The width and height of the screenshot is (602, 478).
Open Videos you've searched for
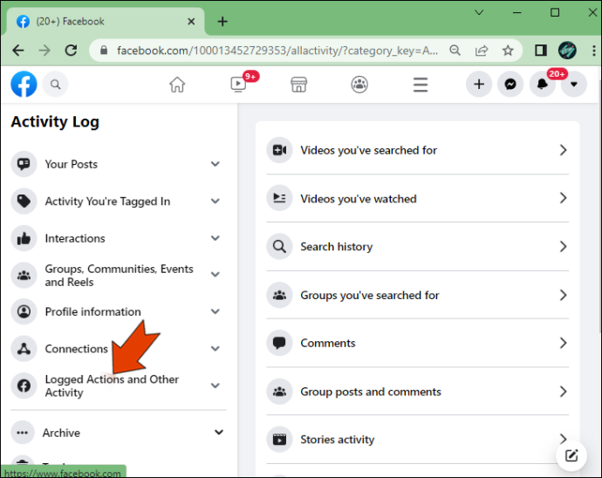[417, 150]
